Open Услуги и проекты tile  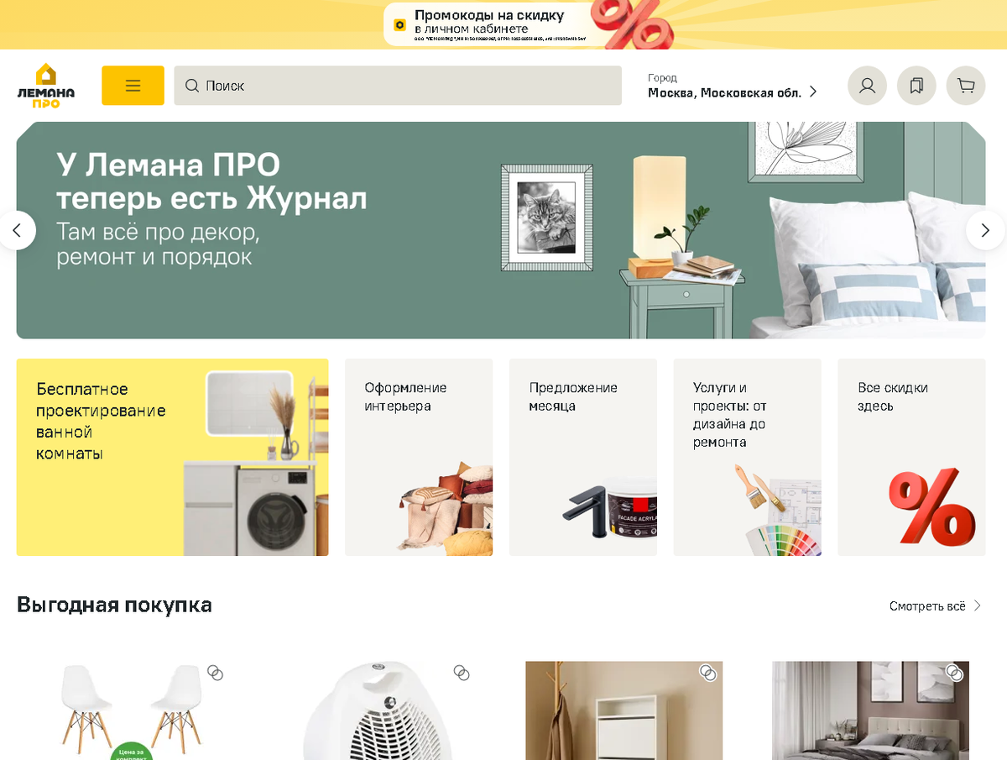click(748, 457)
